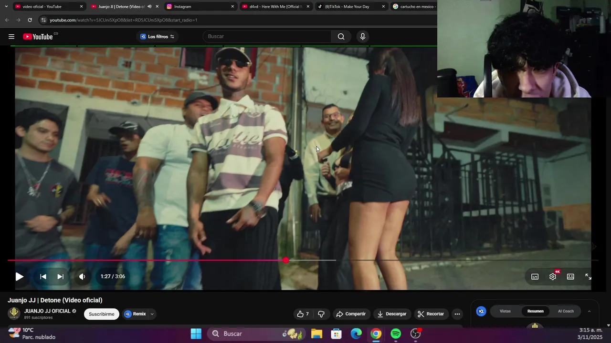611x343 pixels.
Task: Focus the Buscar search field on YouTube
Action: click(267, 36)
